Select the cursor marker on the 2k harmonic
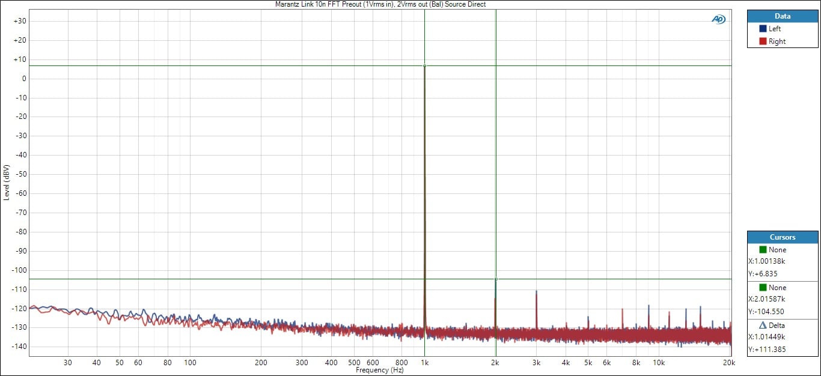Image resolution: width=821 pixels, height=376 pixels. point(496,279)
